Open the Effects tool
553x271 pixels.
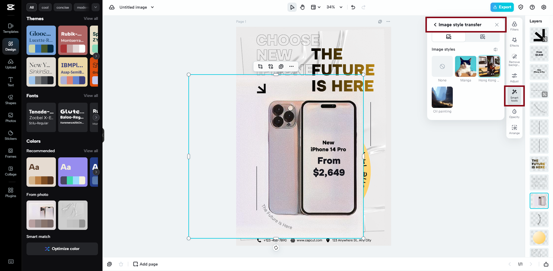click(514, 42)
